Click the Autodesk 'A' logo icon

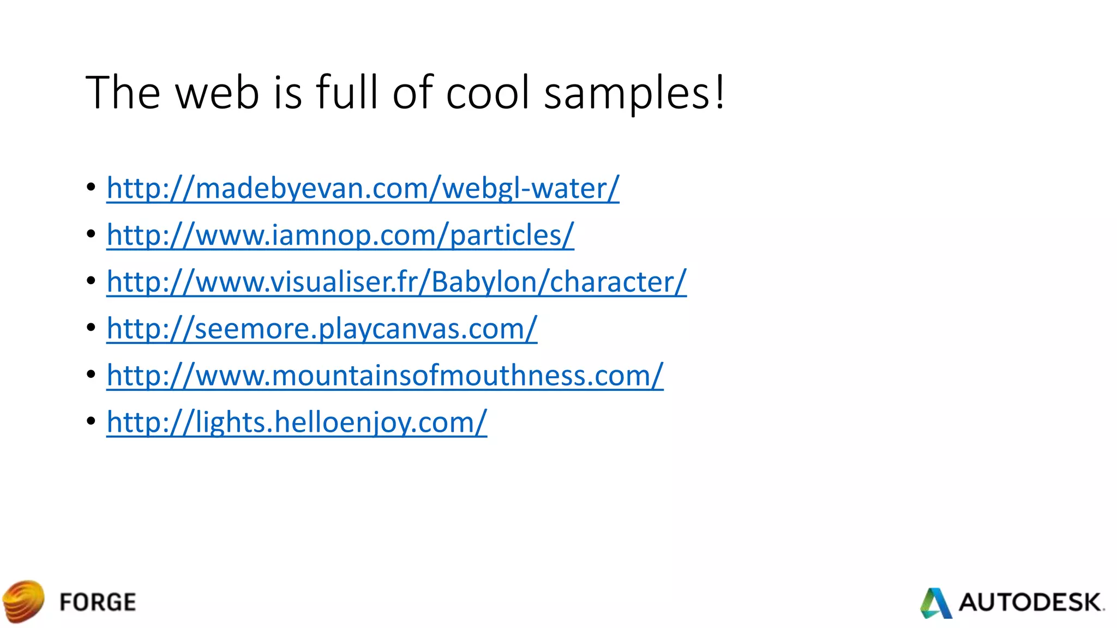click(936, 603)
